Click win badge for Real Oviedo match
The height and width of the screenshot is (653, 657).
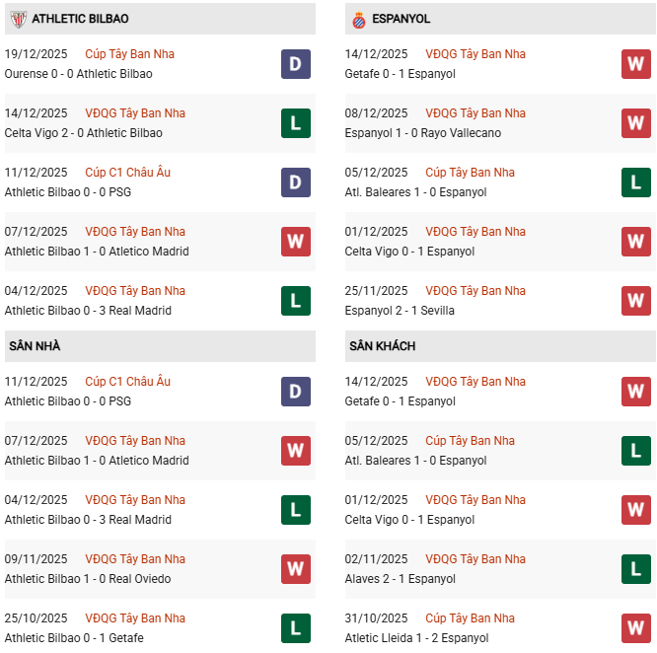pyautogui.click(x=295, y=569)
